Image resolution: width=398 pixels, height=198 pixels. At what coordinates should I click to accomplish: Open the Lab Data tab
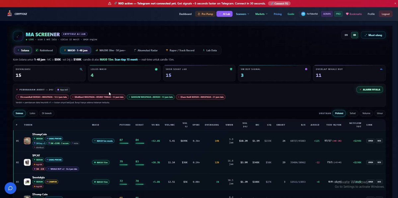click(x=210, y=50)
